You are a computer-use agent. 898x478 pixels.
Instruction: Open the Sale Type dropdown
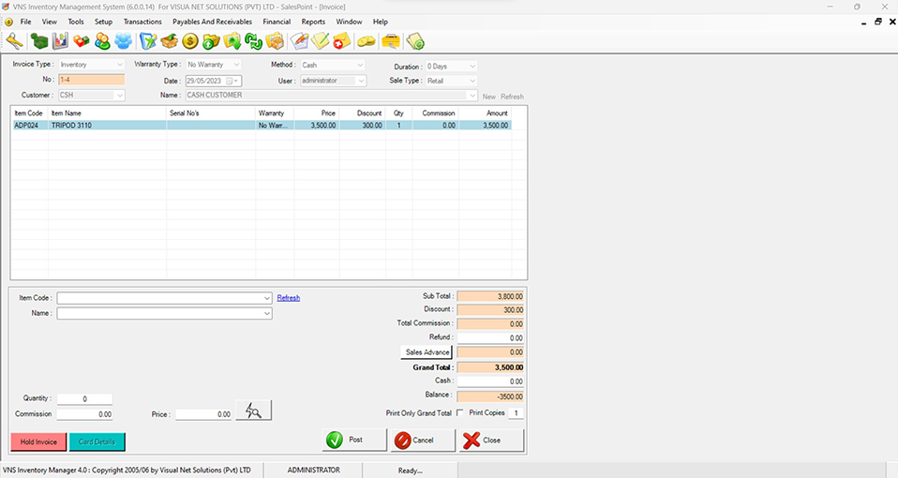click(x=471, y=81)
